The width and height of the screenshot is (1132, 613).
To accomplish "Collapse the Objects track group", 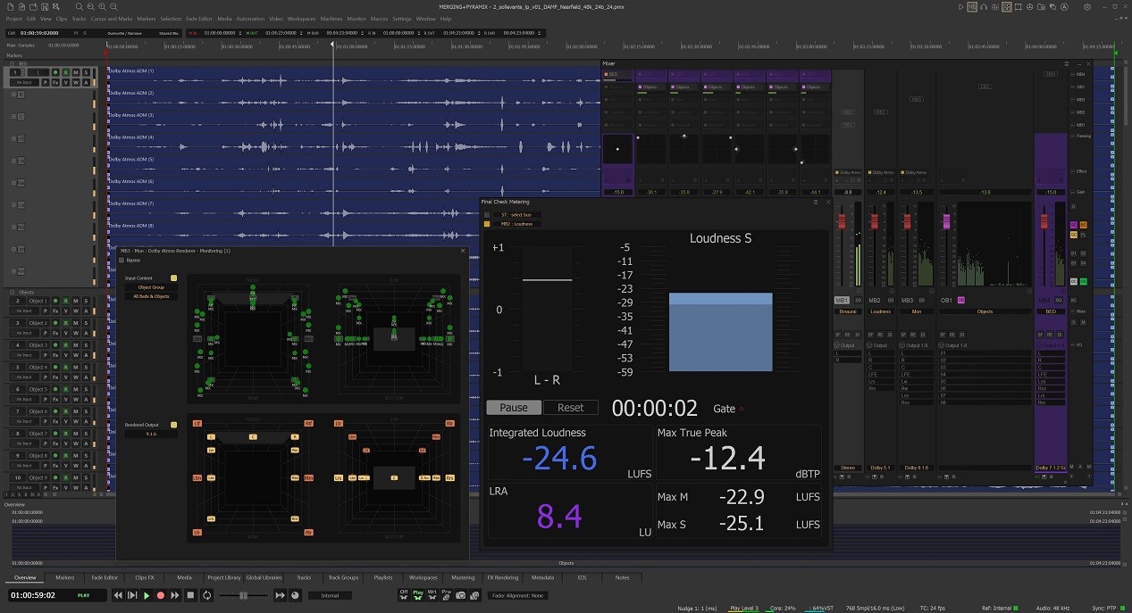I will [x=13, y=292].
